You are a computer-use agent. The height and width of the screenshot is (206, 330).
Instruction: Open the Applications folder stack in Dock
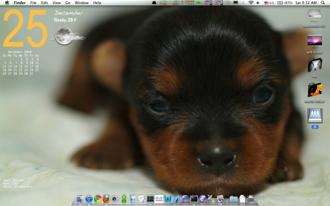233,199
